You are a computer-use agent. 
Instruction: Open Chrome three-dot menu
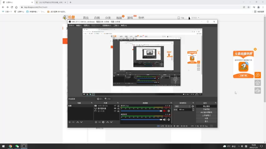263,7
